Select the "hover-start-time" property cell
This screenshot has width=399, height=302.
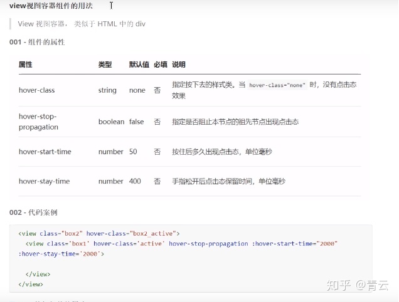pyautogui.click(x=45, y=152)
